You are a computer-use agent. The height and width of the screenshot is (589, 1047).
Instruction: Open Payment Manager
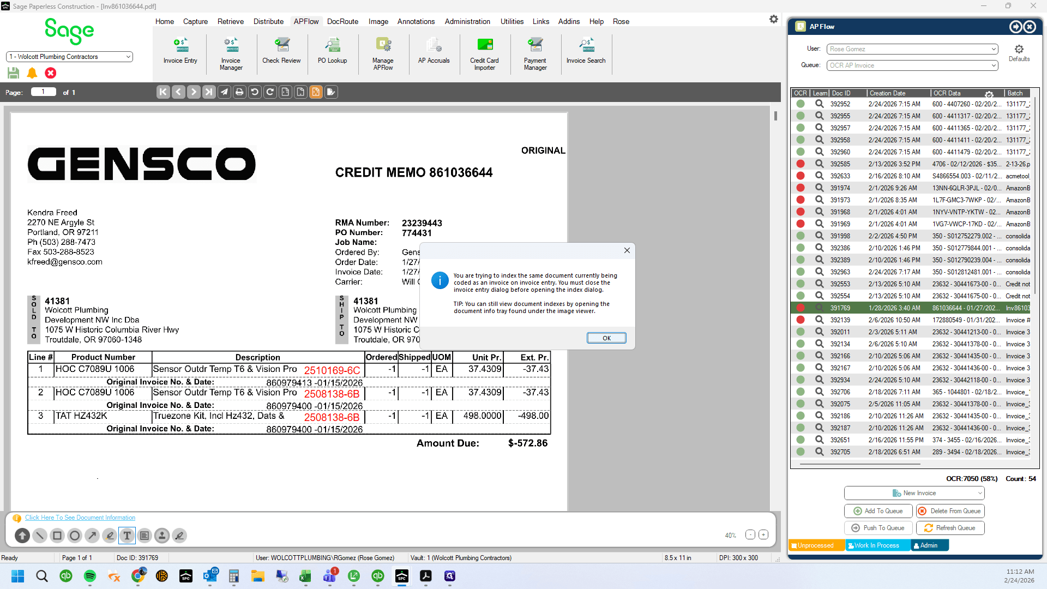click(535, 55)
